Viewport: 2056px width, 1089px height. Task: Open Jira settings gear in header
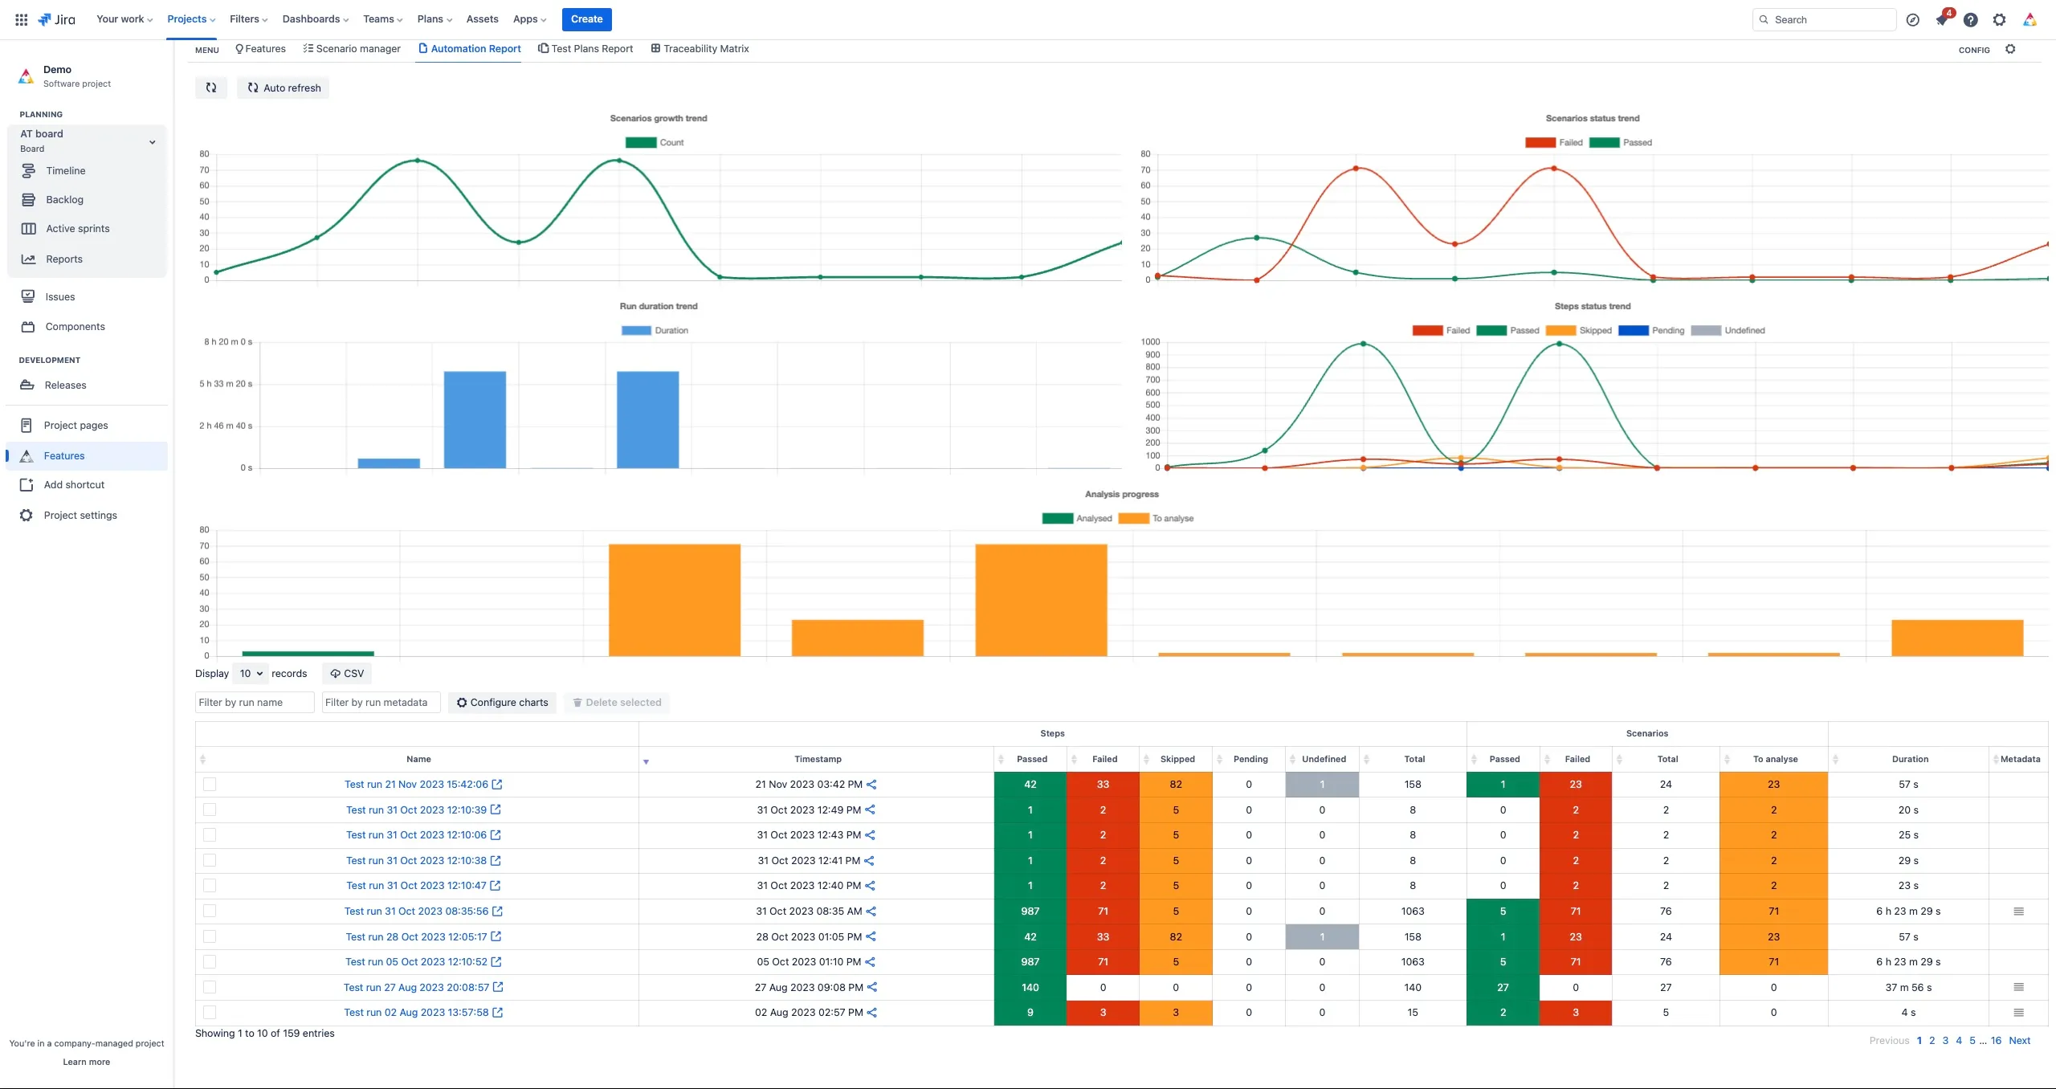2000,20
